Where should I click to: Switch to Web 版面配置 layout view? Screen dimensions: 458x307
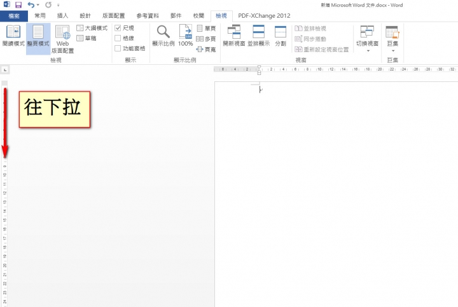click(x=63, y=39)
